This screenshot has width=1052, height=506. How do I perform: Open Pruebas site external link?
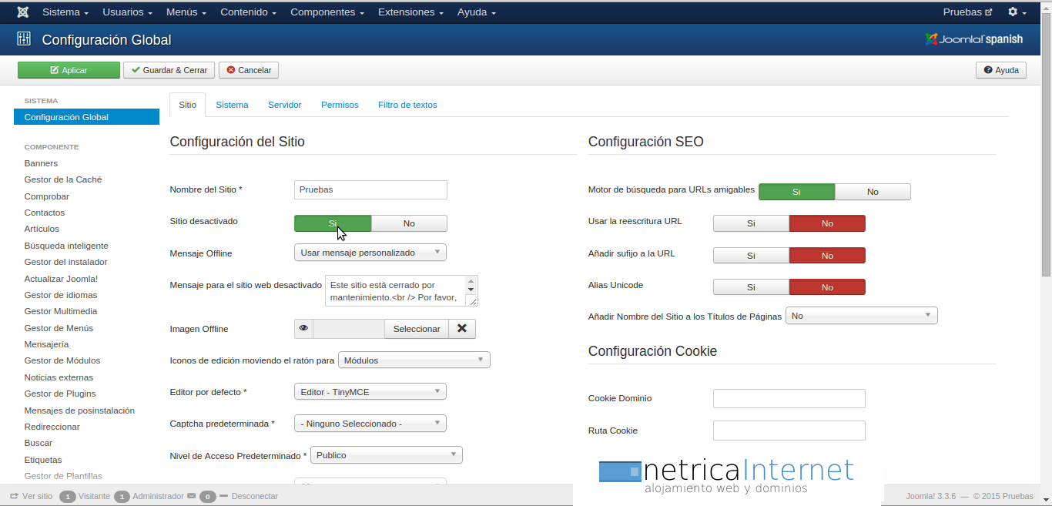967,12
